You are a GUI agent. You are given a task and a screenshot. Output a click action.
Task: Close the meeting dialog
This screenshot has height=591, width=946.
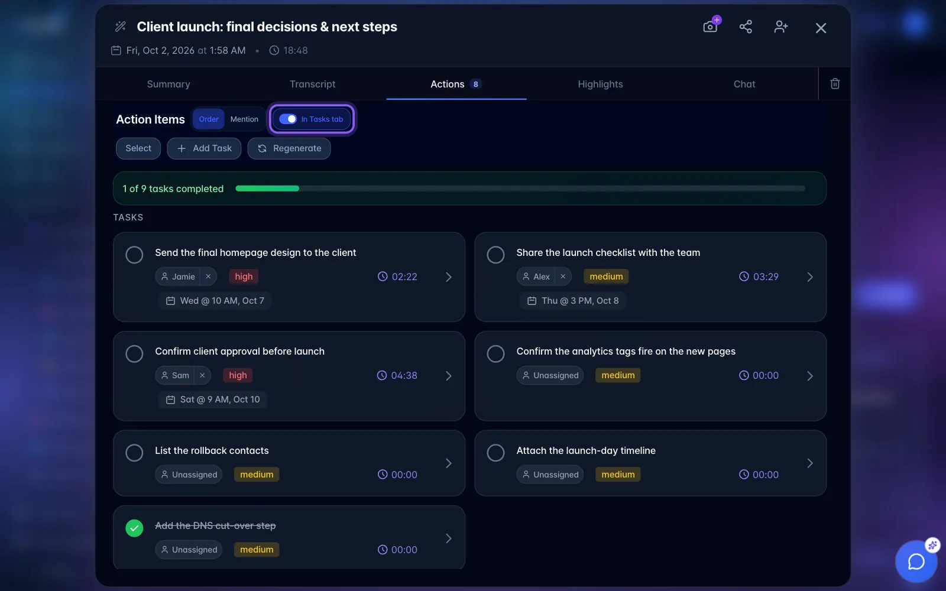pyautogui.click(x=821, y=28)
